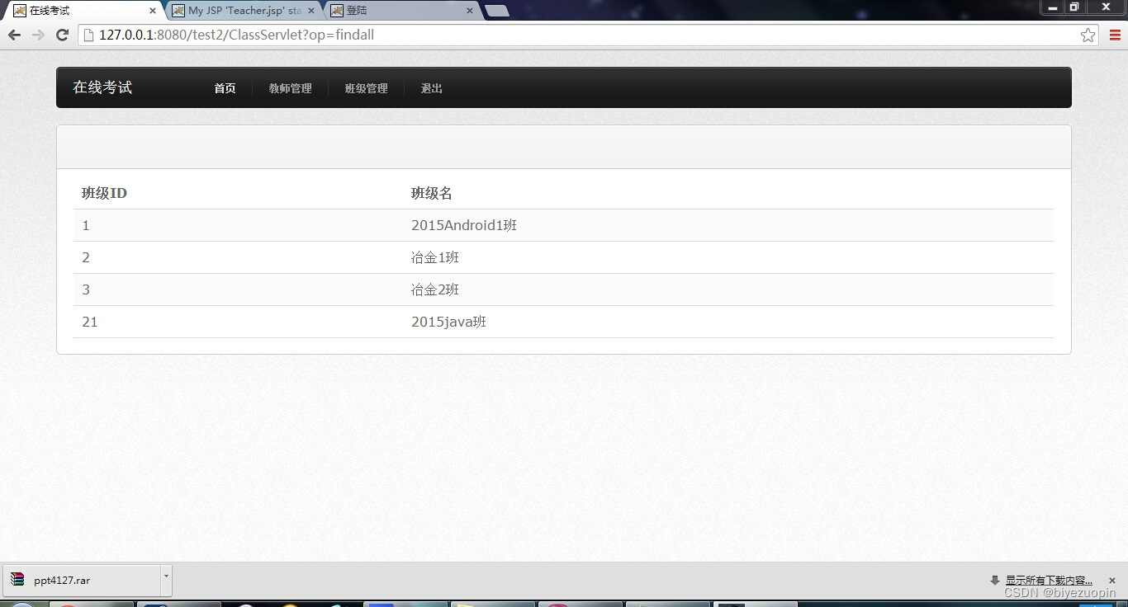Click the favicon on the 在线考试 tab
The width and height of the screenshot is (1128, 607).
point(18,10)
